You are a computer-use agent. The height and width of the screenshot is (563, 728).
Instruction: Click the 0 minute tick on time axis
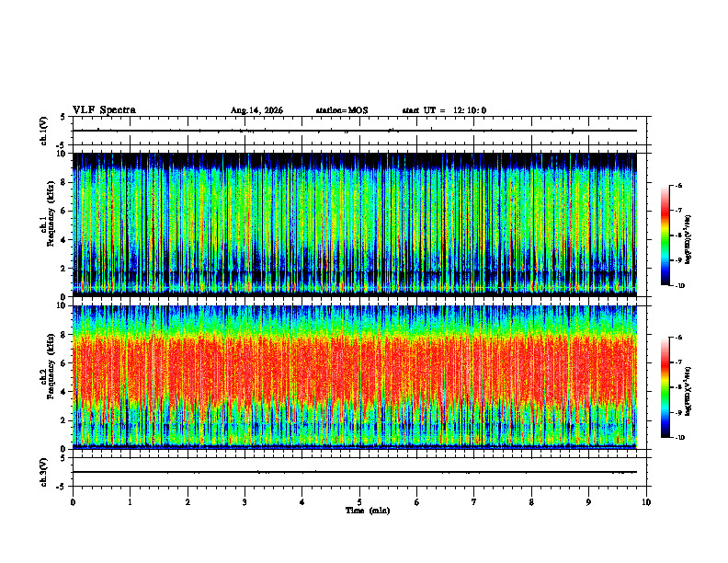click(x=73, y=502)
